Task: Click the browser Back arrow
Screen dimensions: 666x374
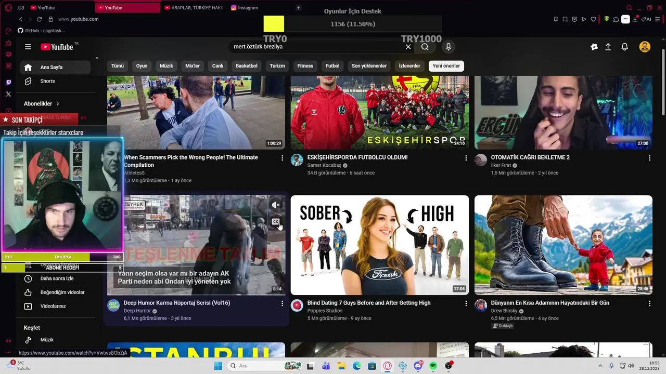Action: [21, 19]
